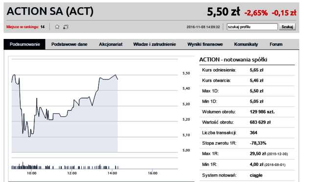Click the 5,00 price axis label
Image resolution: width=313 pixels, height=182 pixels.
click(186, 150)
